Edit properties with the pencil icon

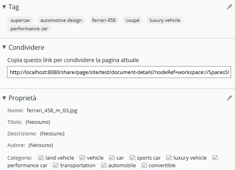point(229,98)
